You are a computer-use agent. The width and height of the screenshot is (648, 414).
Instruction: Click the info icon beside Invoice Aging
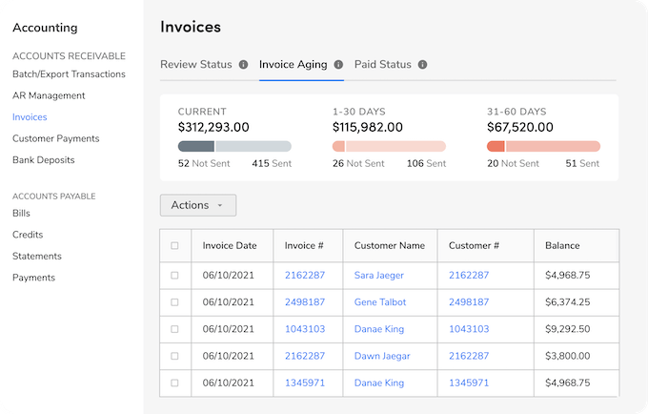tap(337, 65)
